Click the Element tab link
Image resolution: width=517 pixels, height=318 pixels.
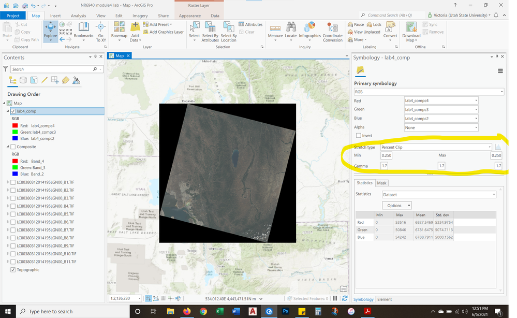(x=384, y=299)
